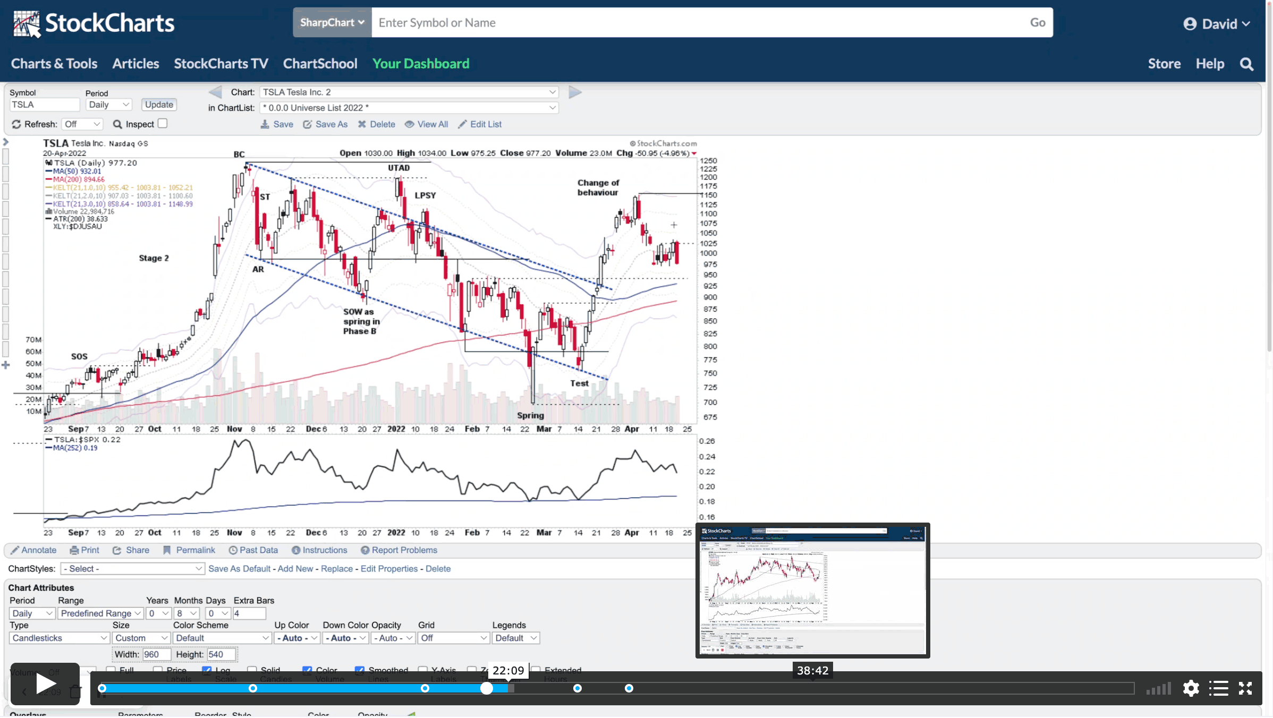Image resolution: width=1273 pixels, height=718 pixels.
Task: Open chart Instructions
Action: (319, 550)
